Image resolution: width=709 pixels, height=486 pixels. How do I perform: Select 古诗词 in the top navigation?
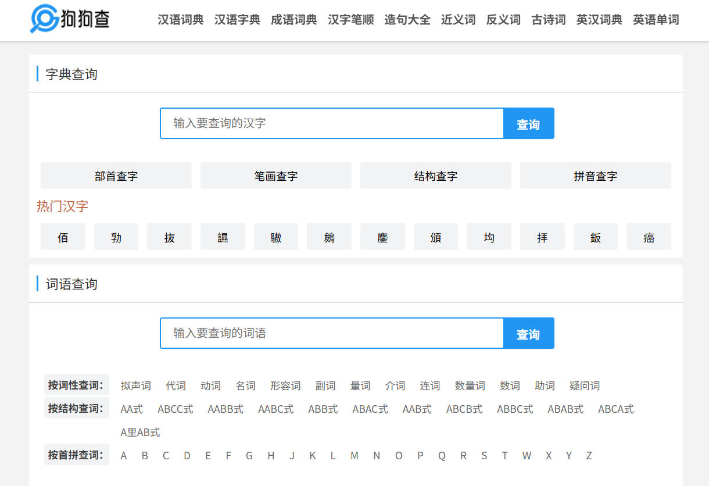coord(549,20)
